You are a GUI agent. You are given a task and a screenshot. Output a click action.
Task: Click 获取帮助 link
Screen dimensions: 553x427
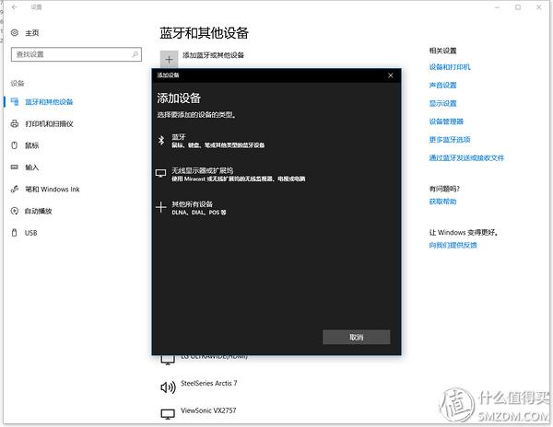pos(442,202)
